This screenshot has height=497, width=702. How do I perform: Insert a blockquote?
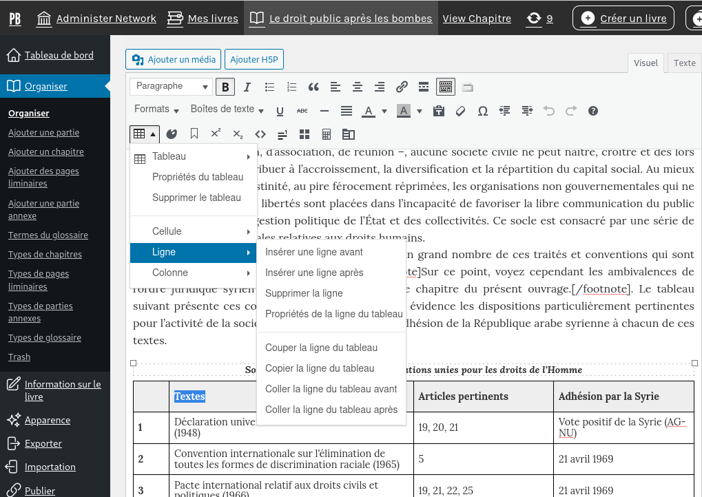pyautogui.click(x=313, y=87)
